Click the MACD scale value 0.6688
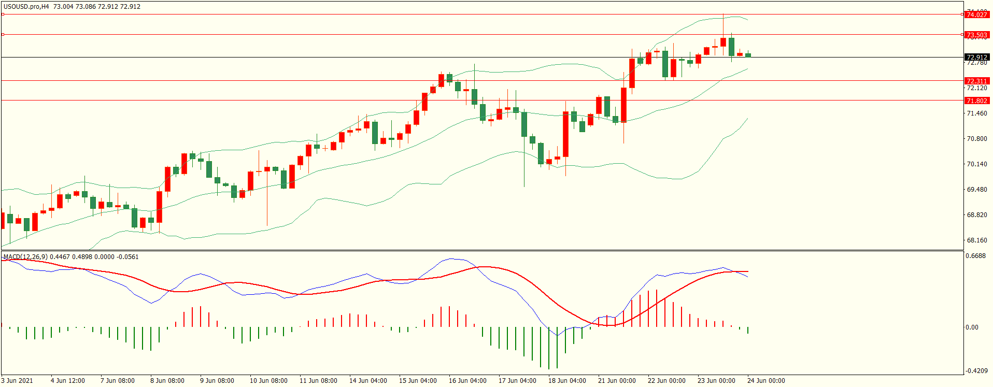This screenshot has width=993, height=387. point(976,256)
